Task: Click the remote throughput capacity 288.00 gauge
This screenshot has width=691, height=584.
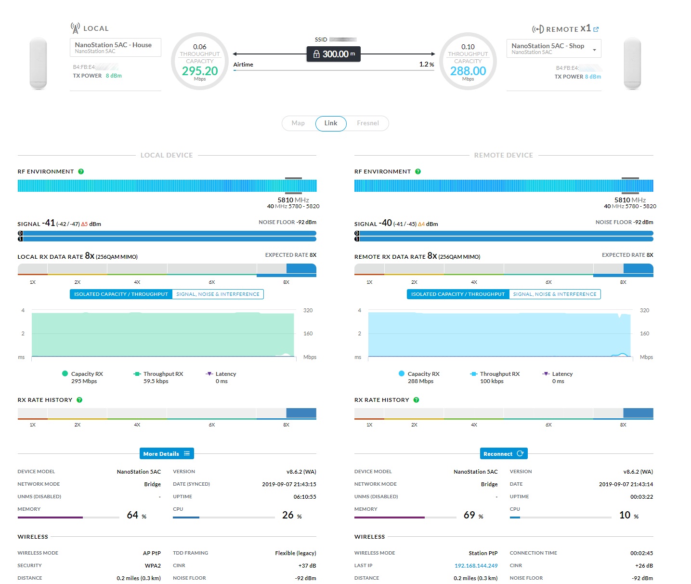Action: (x=468, y=61)
